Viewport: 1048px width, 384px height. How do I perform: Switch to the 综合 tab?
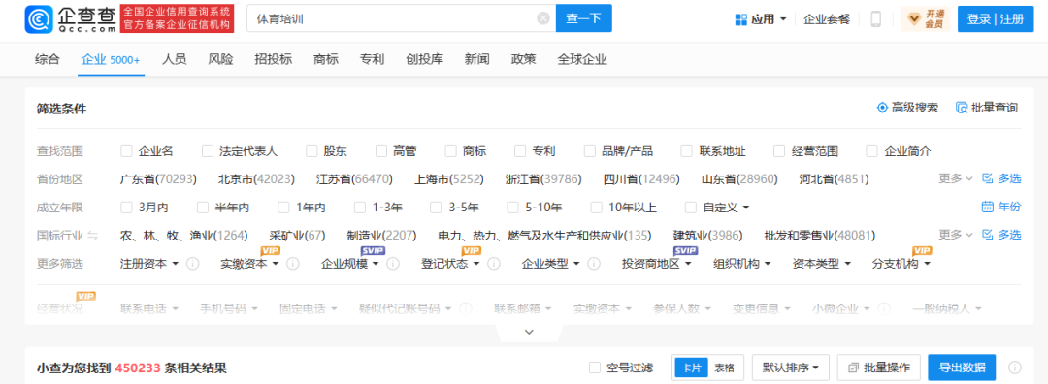pos(48,59)
